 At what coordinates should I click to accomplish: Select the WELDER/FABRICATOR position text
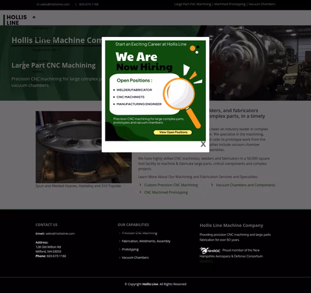[x=134, y=90]
